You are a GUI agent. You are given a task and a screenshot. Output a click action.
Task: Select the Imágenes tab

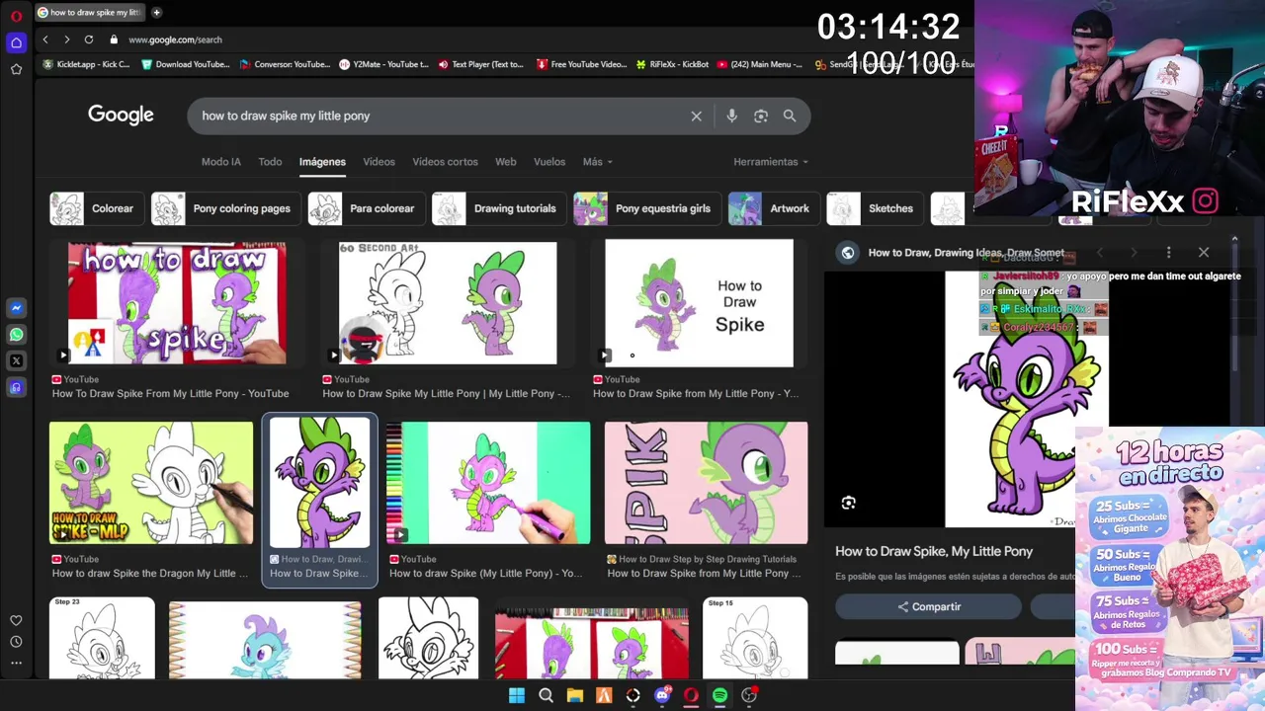tap(322, 162)
